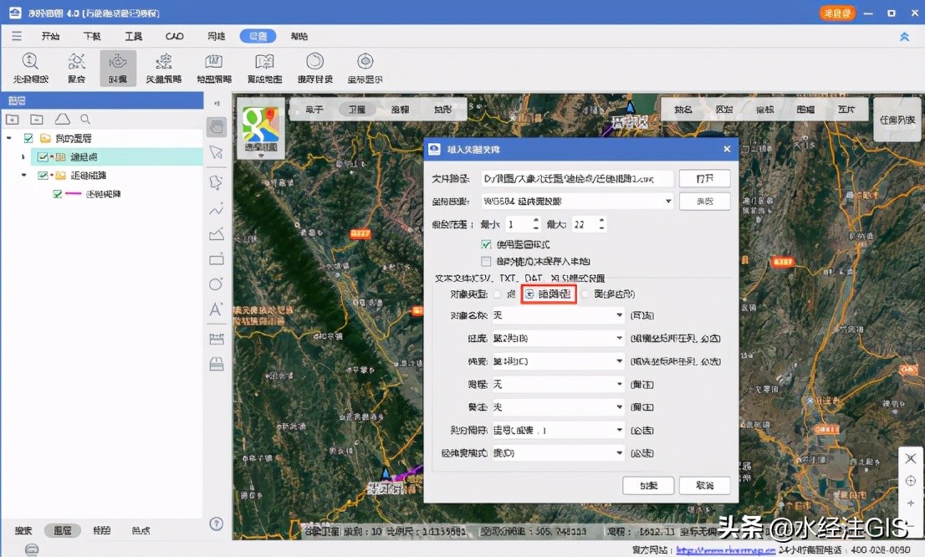Collapse the ribbon with the double chevron
This screenshot has width=925, height=557.
coord(904,37)
